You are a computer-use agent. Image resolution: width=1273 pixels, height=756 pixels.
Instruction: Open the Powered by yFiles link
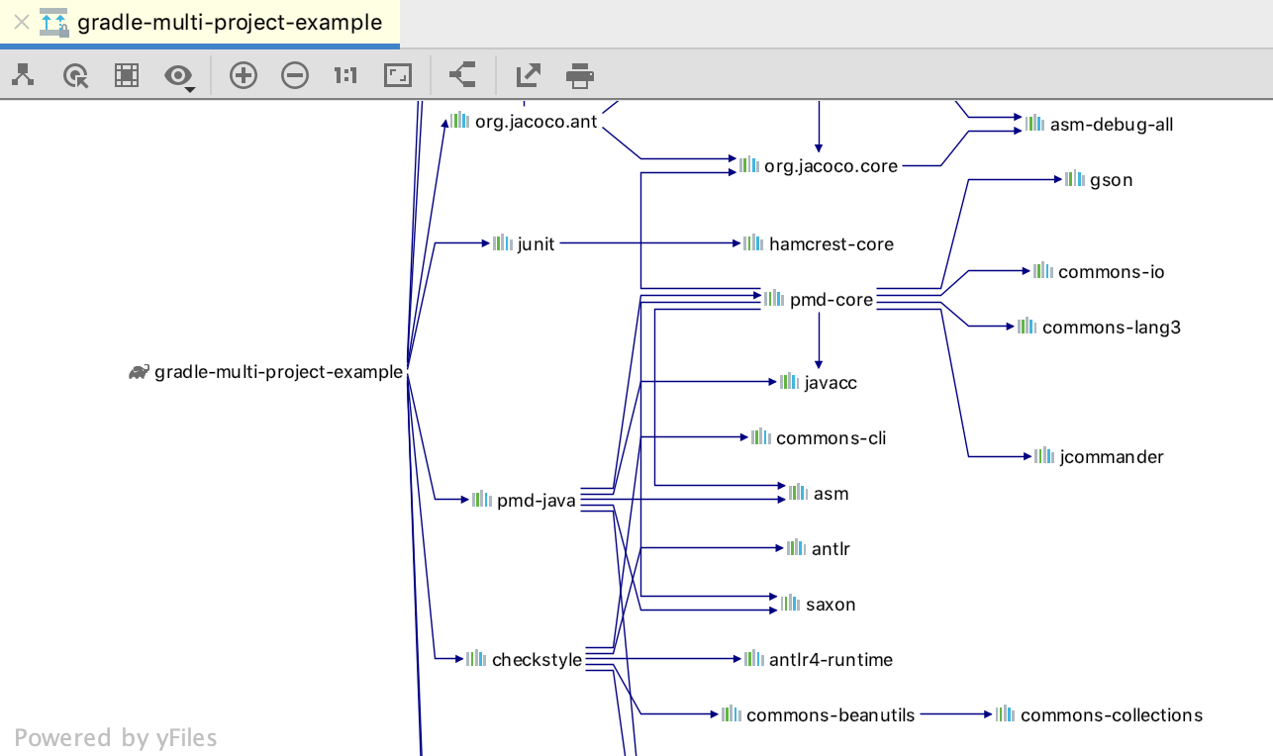115,737
